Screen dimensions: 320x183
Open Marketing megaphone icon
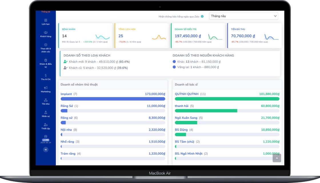pos(46,88)
